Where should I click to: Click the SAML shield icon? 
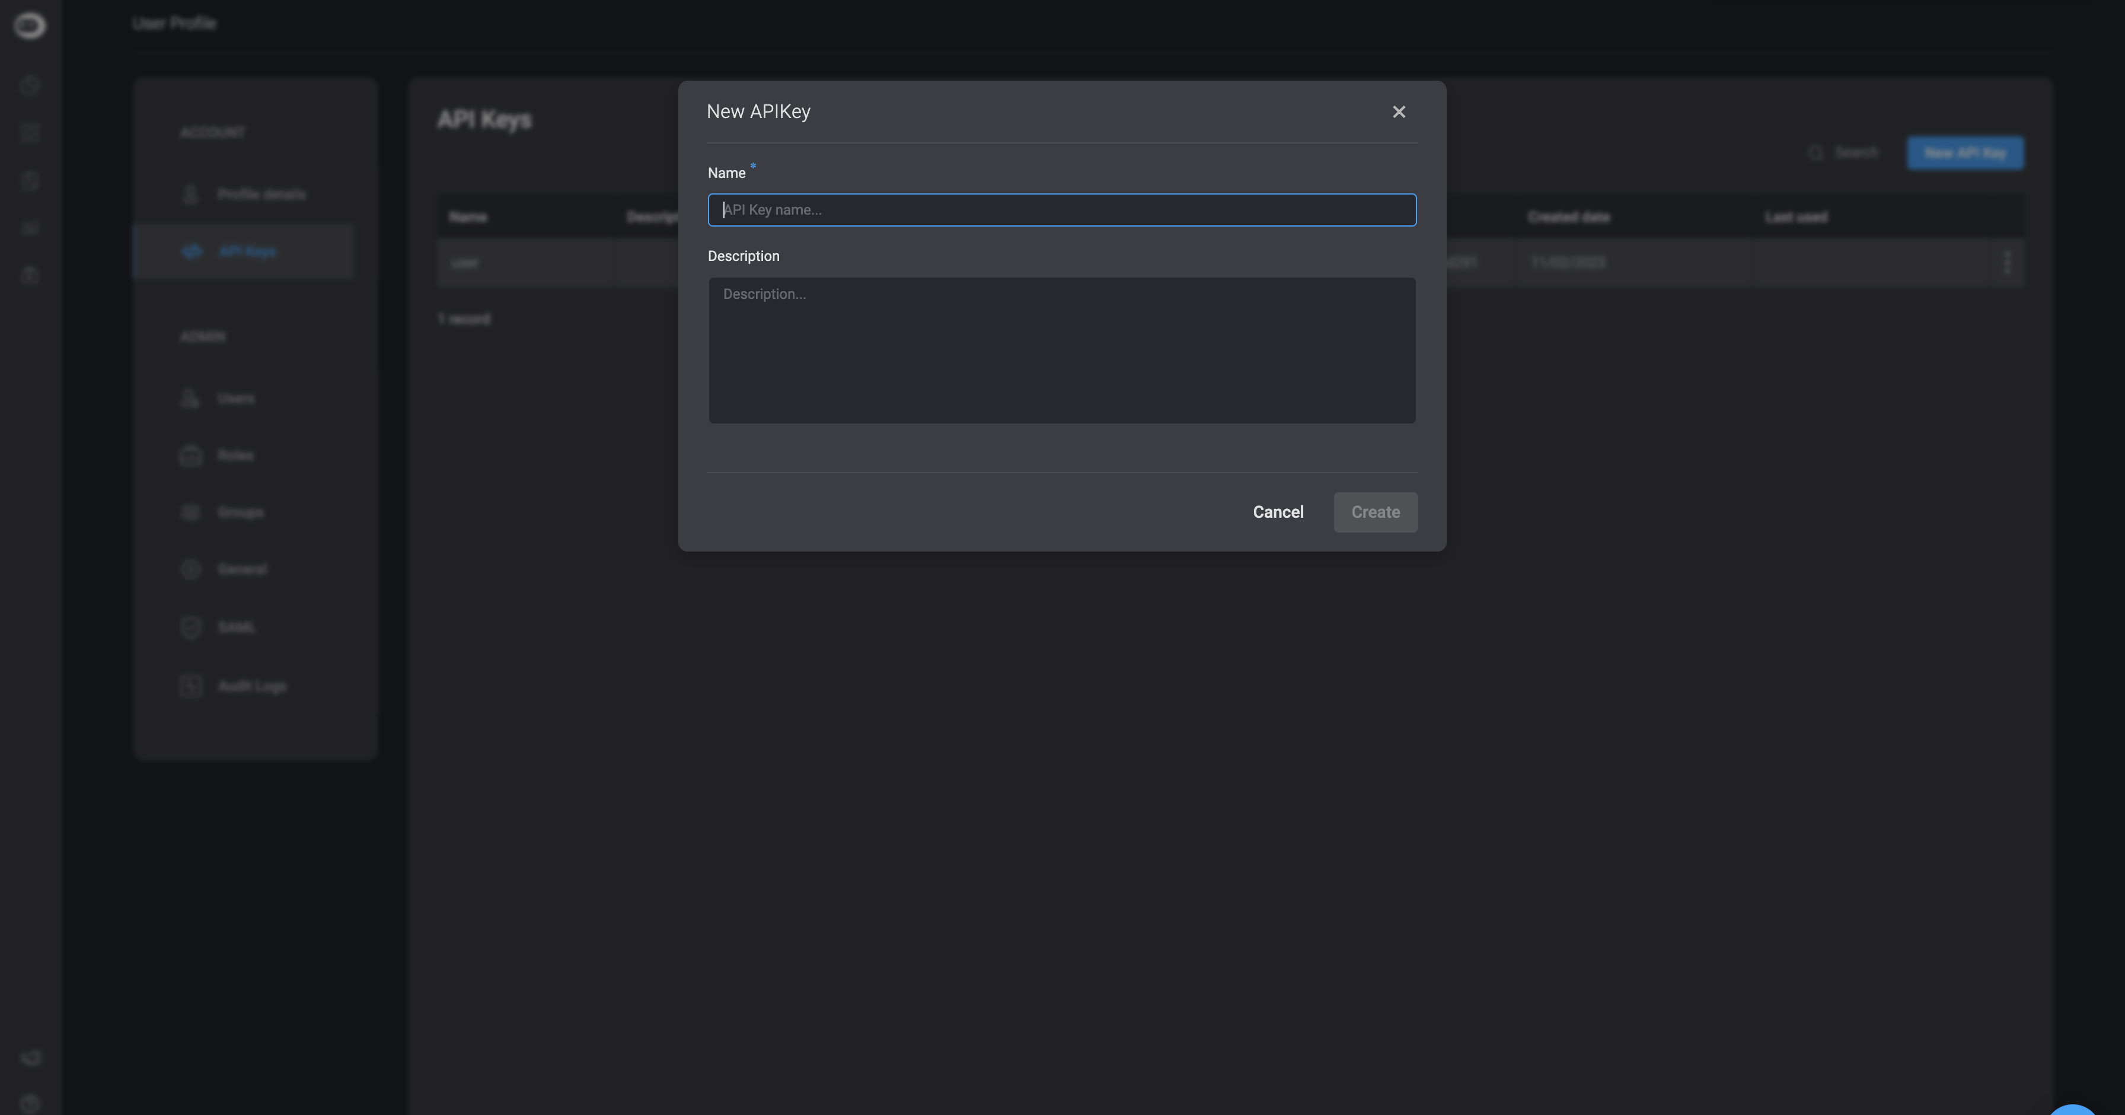[x=190, y=627]
